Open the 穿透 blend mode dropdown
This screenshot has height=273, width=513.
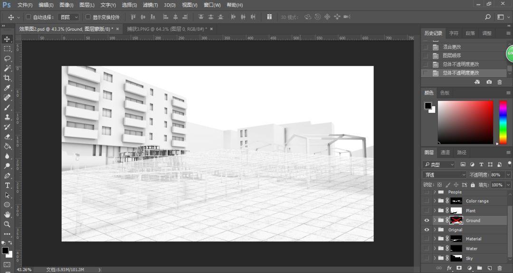[444, 175]
